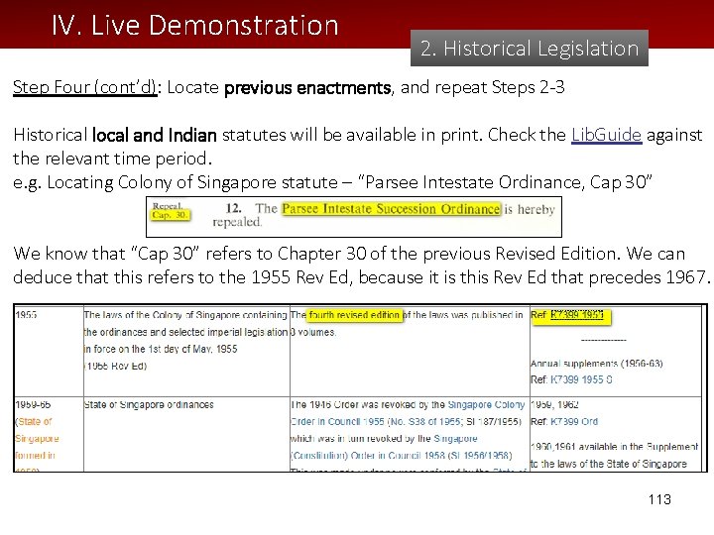The width and height of the screenshot is (714, 535).
Task: Click the underlined 'Step Four (cont'd)' text
Action: point(84,87)
